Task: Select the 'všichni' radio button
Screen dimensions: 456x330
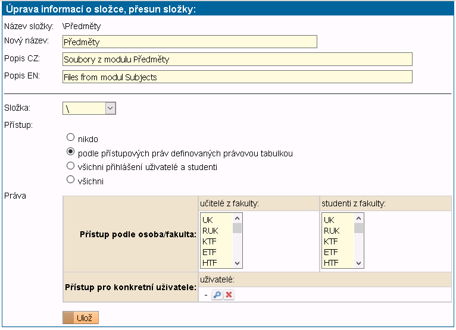Action: pos(71,180)
